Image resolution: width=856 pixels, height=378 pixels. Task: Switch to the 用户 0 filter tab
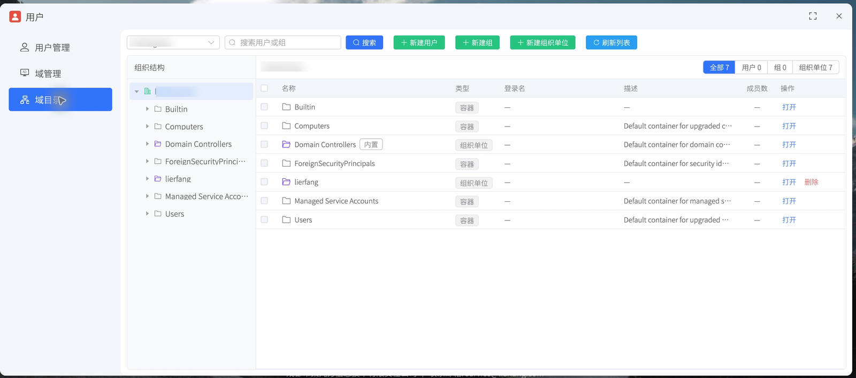coord(751,67)
